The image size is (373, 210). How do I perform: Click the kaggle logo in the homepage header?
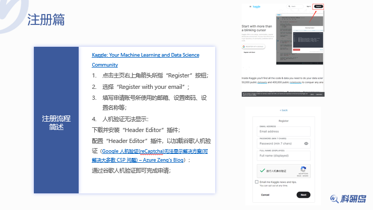(256, 7)
